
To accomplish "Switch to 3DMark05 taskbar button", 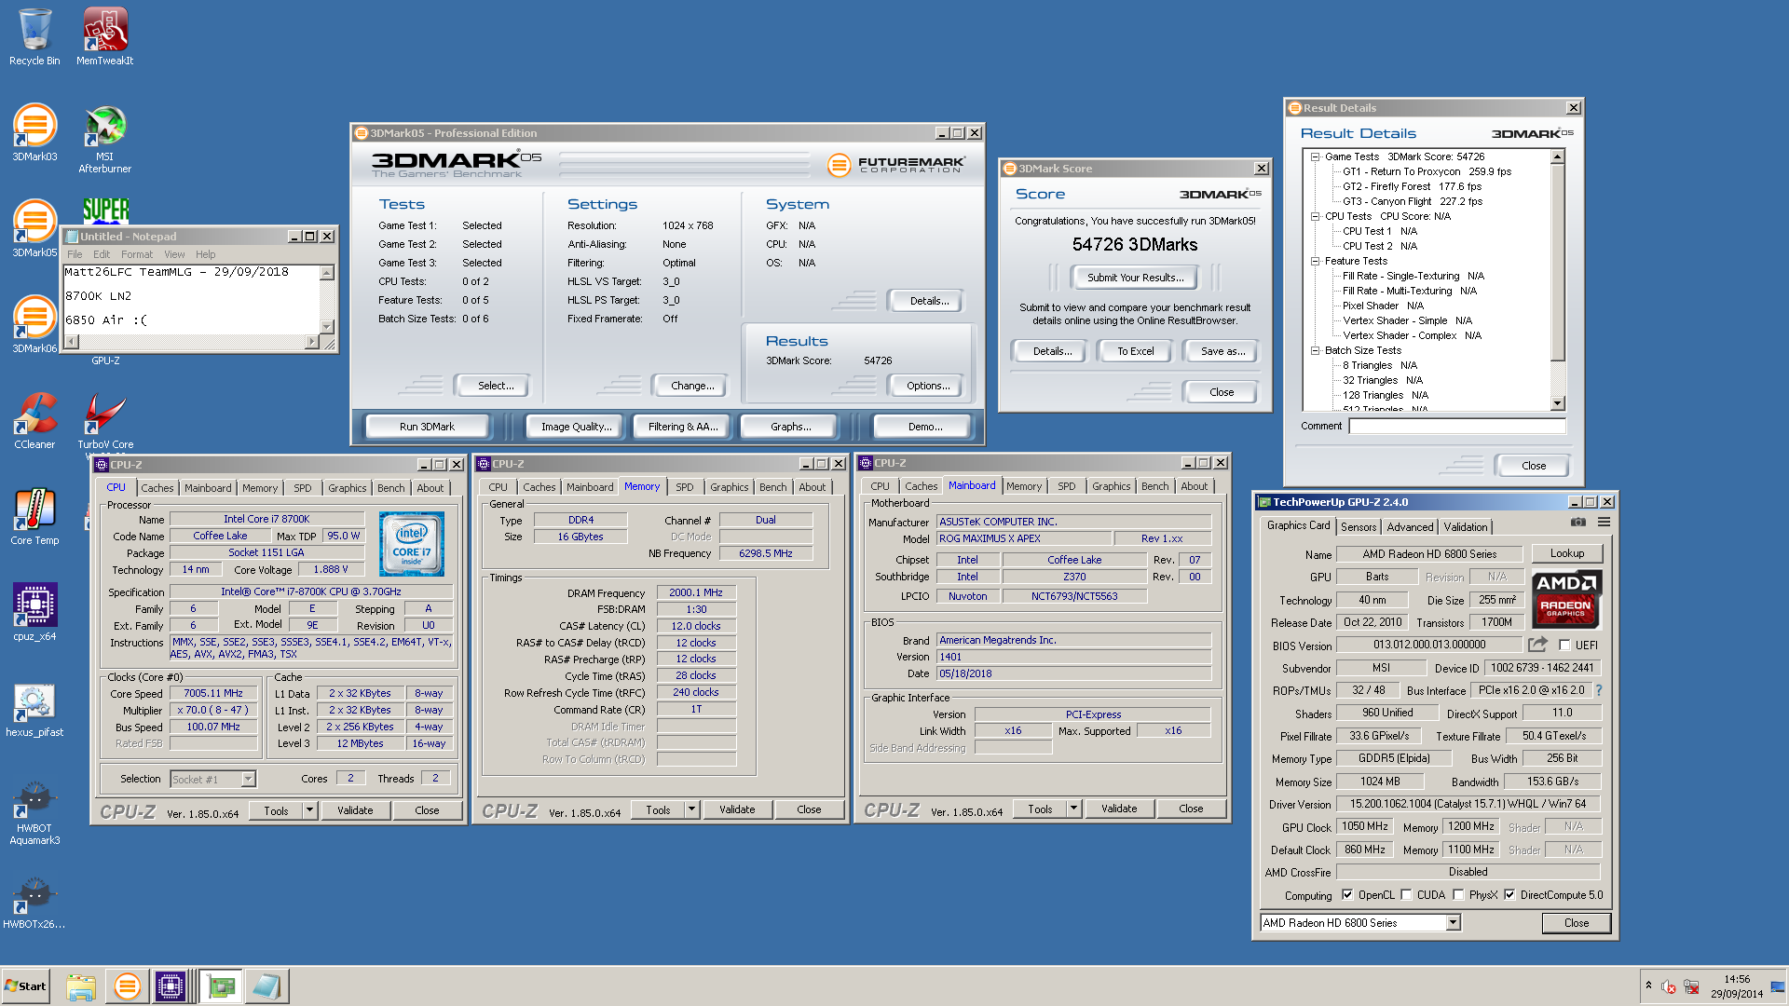I will [x=127, y=986].
